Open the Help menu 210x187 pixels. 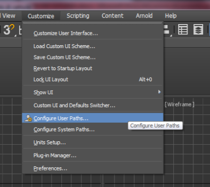click(171, 16)
